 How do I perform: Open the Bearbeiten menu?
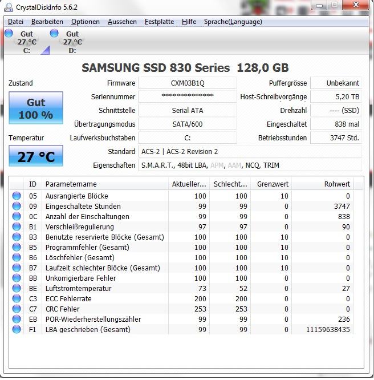pyautogui.click(x=47, y=22)
